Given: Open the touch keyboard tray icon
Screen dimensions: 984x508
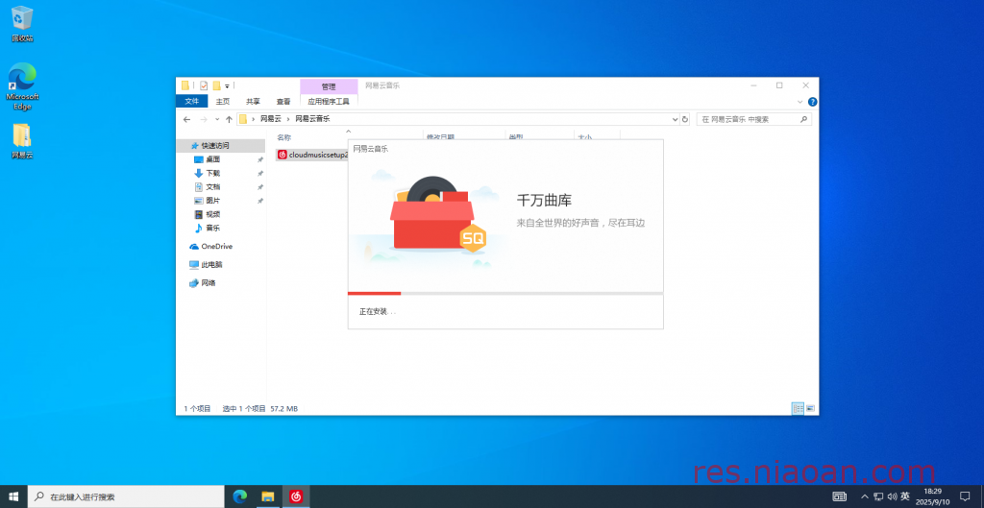Looking at the screenshot, I should pos(839,496).
